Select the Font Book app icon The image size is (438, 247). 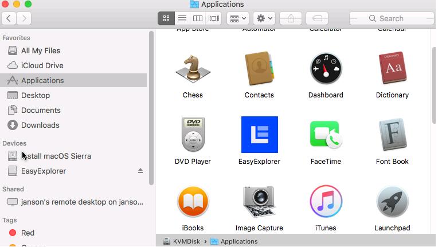point(393,135)
